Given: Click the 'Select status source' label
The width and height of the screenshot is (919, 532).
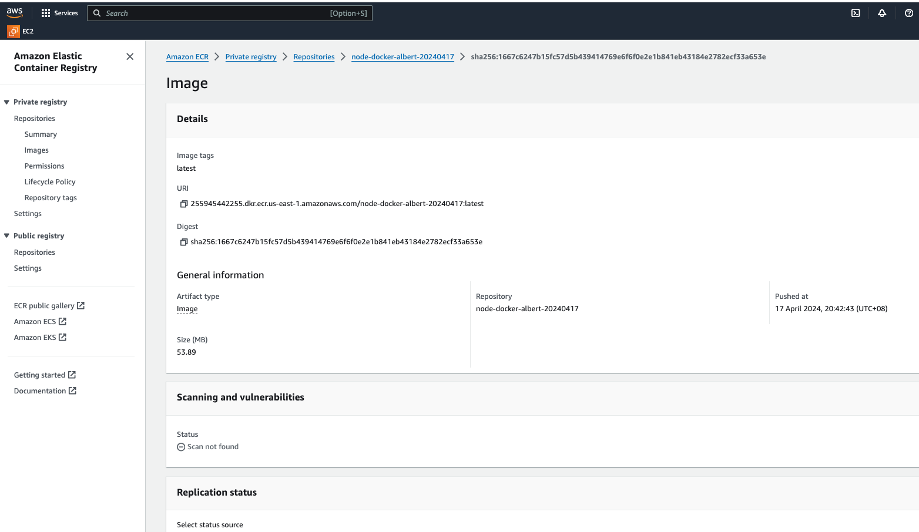Looking at the screenshot, I should coord(210,525).
